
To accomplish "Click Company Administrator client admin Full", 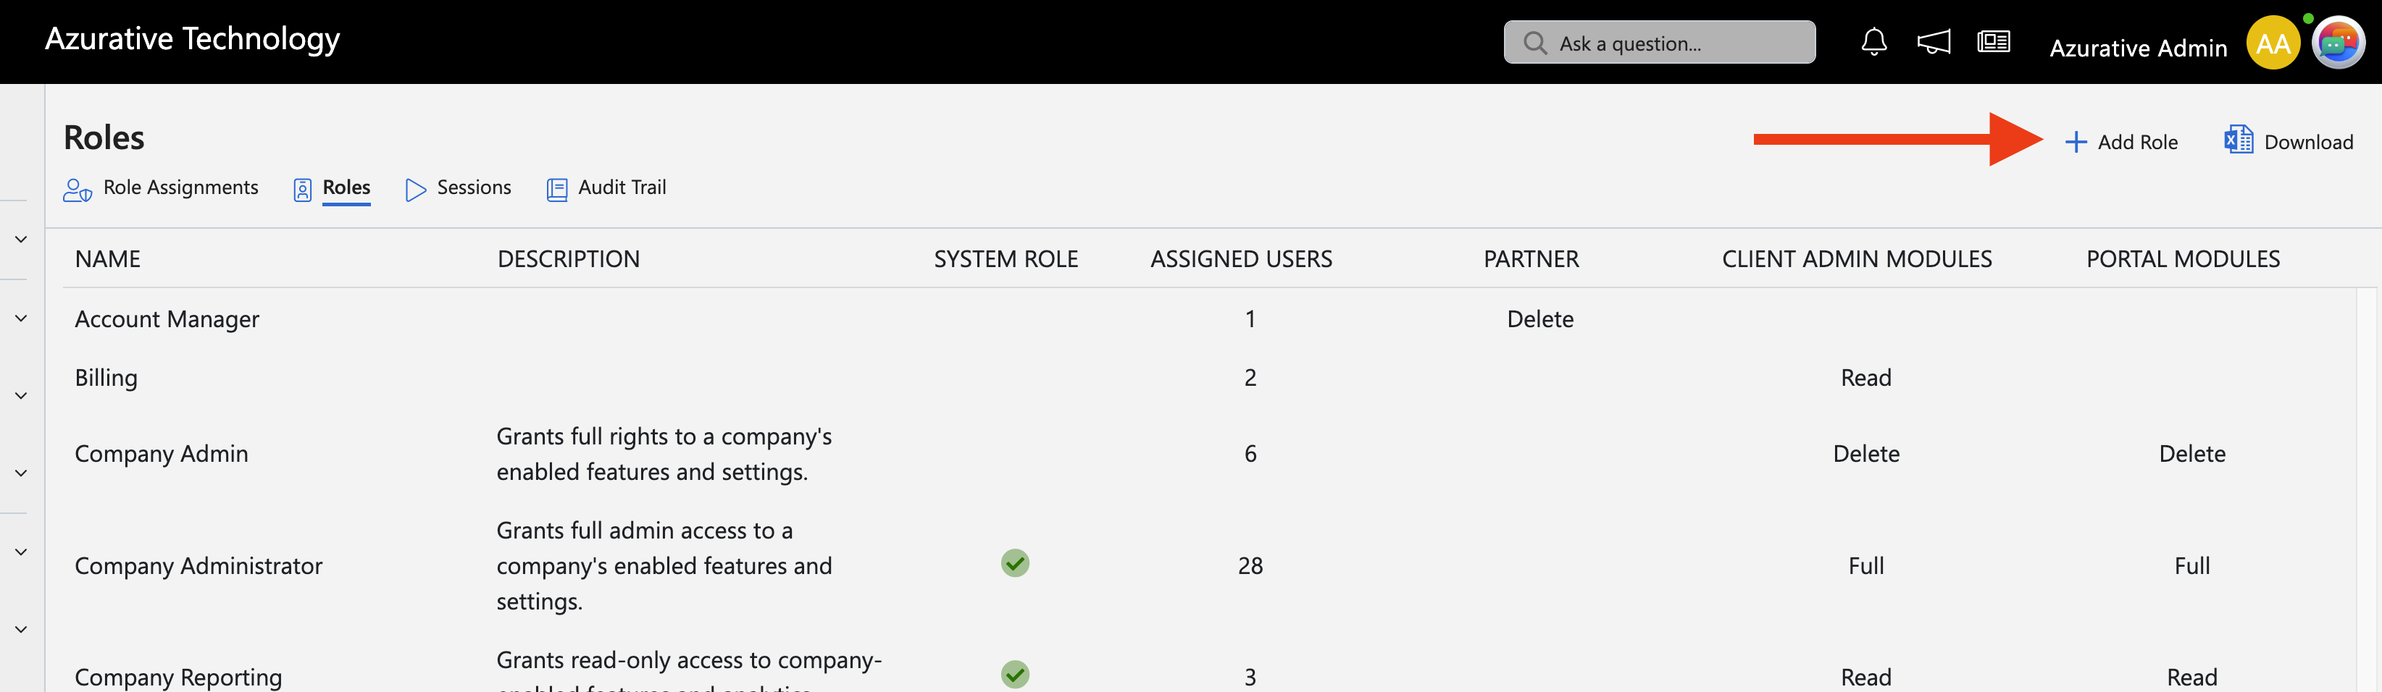I will [x=1866, y=565].
